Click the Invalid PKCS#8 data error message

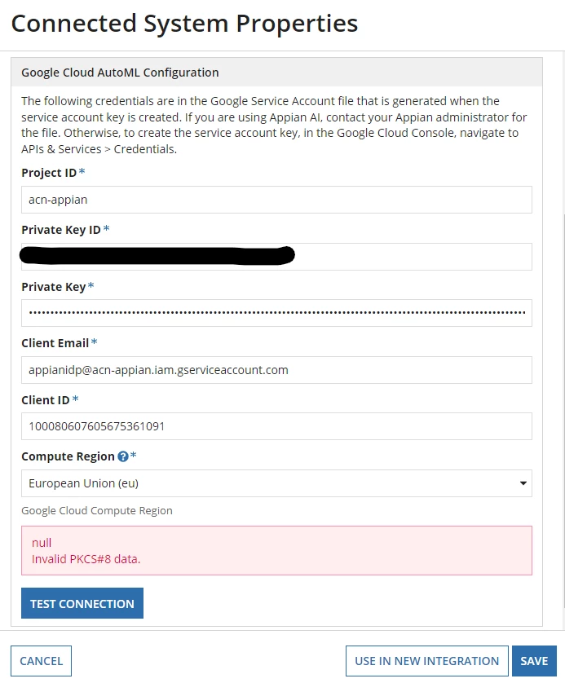click(86, 559)
